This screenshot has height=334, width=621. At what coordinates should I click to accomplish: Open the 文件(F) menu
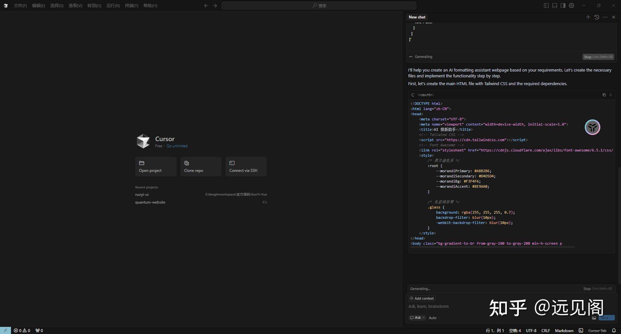click(x=20, y=6)
